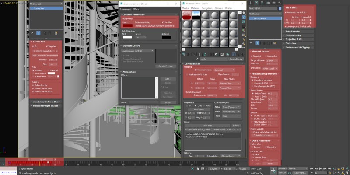Click the pin stack icon under modifier list
Image resolution: width=350 pixels, height=175 pixels.
(x=32, y=33)
